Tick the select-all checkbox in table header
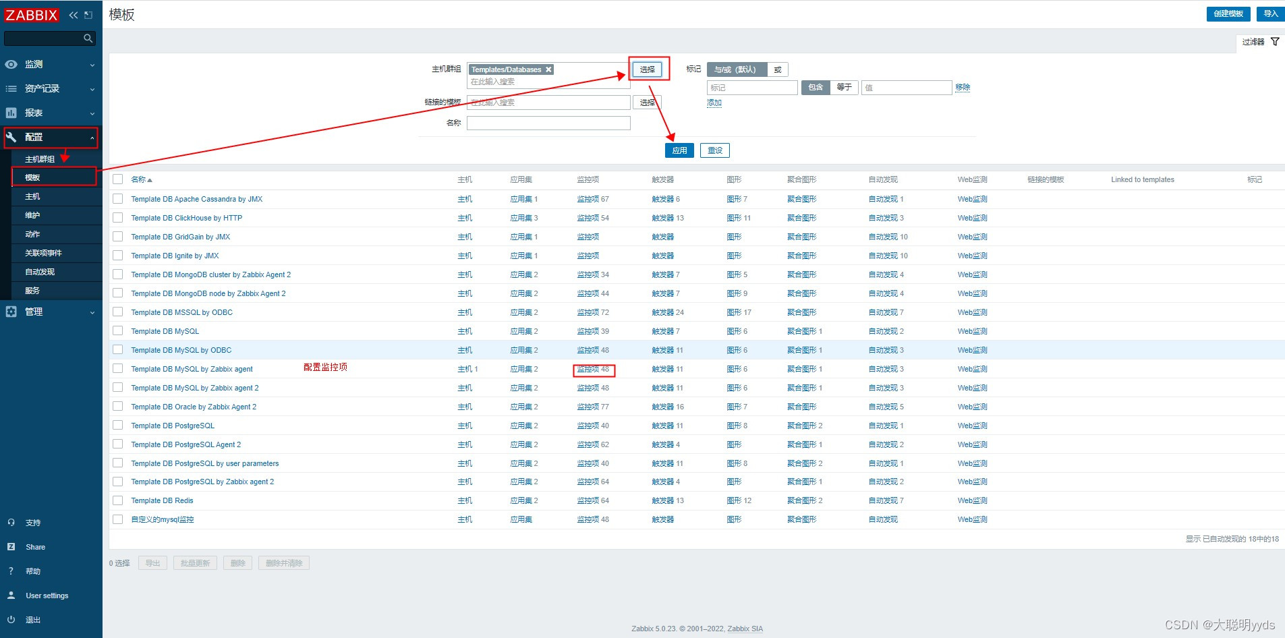The image size is (1285, 638). pos(118,179)
